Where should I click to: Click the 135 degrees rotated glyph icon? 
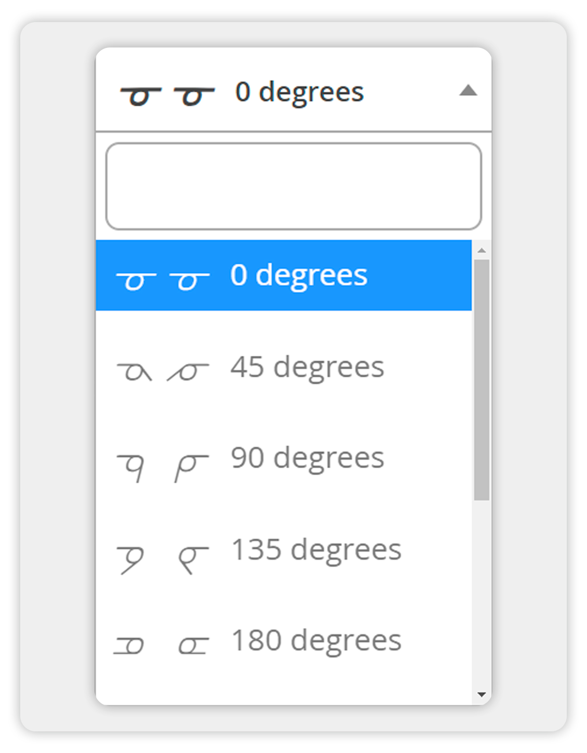(162, 559)
